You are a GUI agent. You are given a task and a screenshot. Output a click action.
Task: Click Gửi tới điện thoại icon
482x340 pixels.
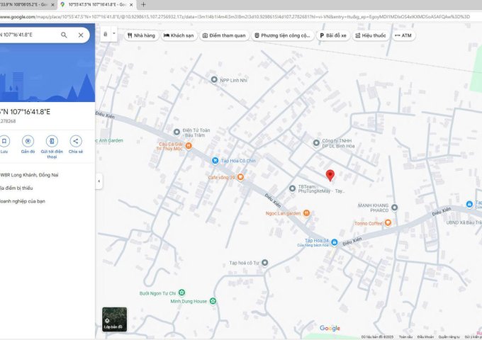tap(52, 141)
